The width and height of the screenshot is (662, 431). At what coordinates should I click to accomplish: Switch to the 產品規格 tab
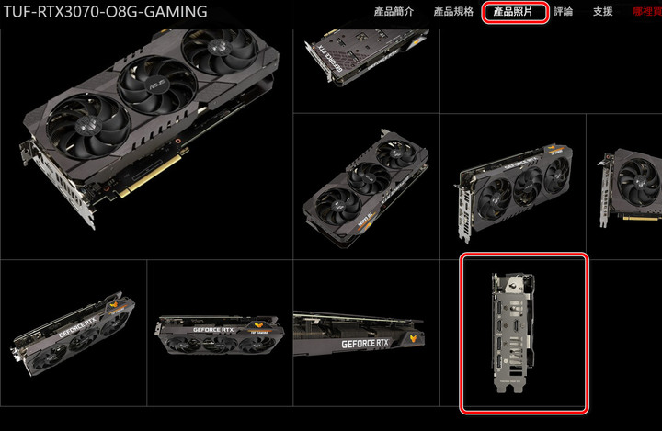[x=453, y=11]
